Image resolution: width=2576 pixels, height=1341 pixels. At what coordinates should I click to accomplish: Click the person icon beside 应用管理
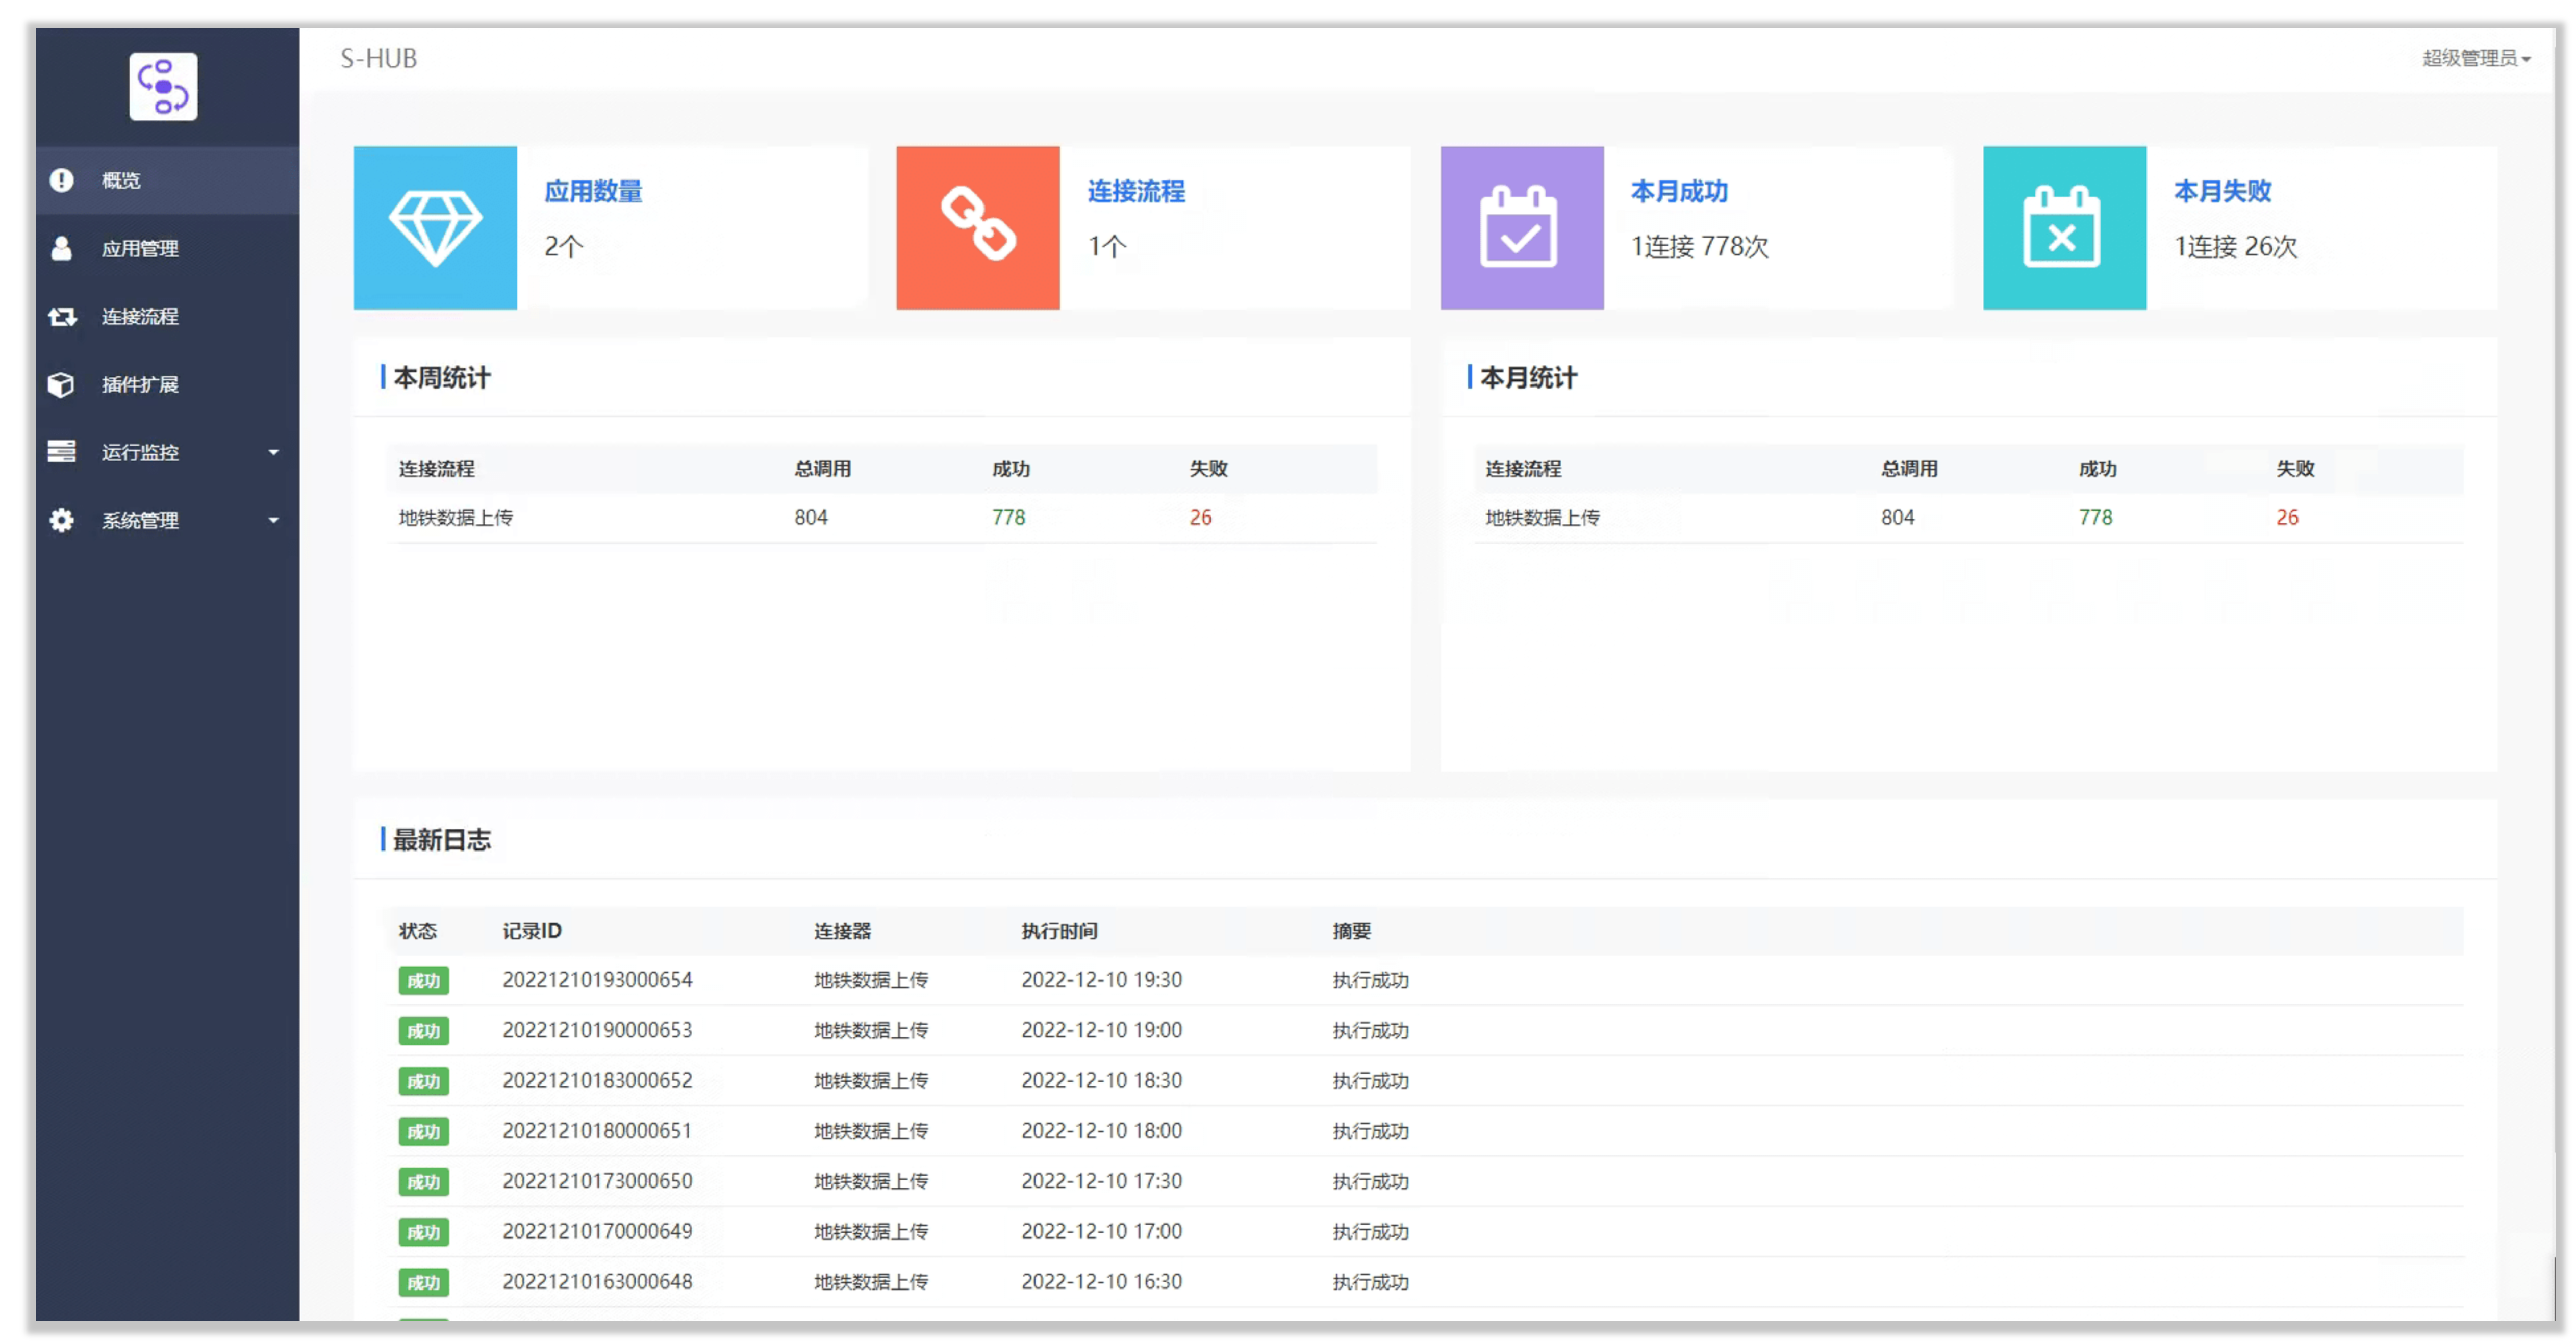point(62,248)
